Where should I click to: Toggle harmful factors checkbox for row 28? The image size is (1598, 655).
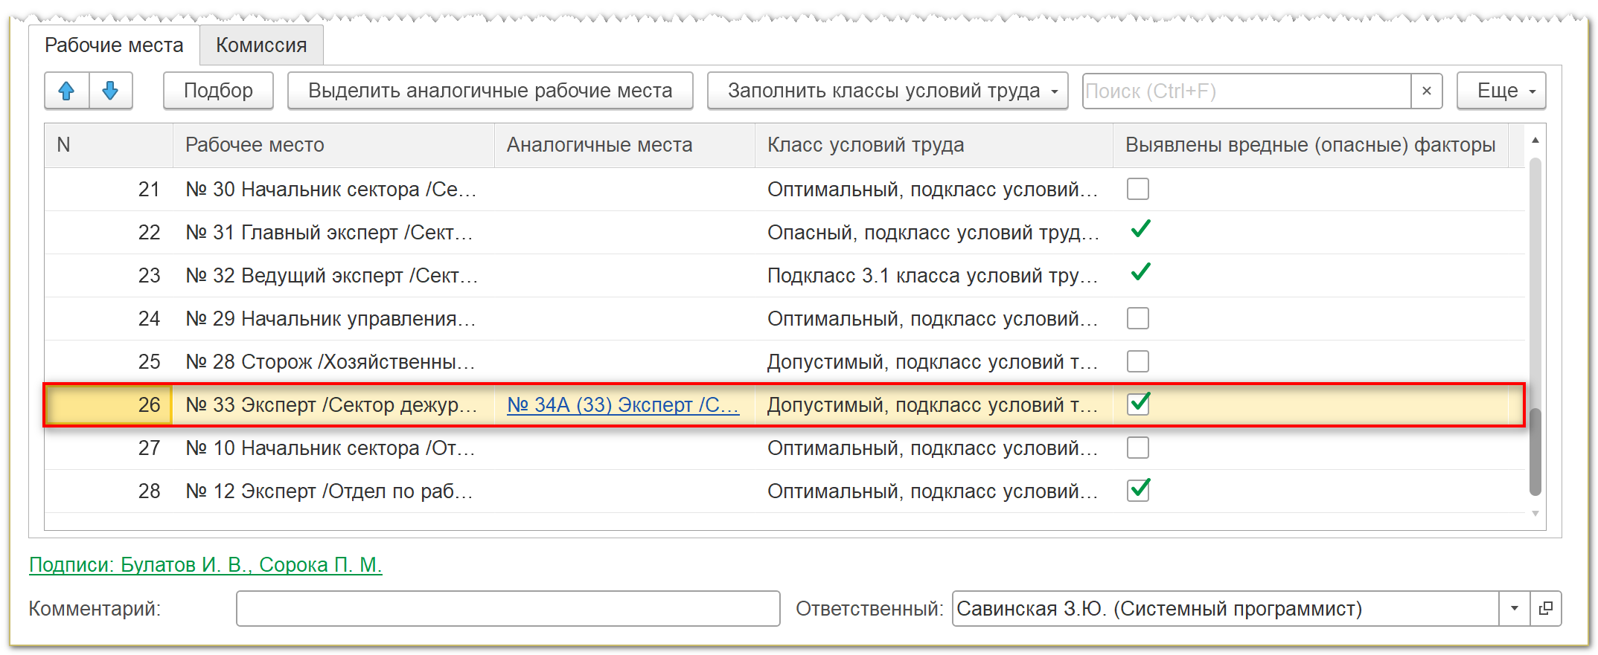[1137, 491]
